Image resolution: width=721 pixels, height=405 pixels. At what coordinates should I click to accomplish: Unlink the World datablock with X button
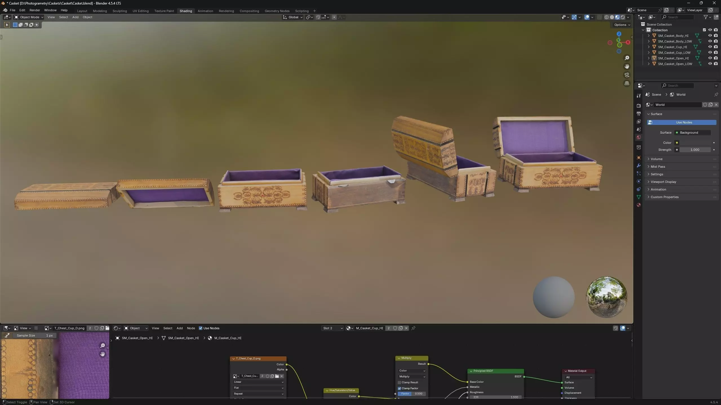tap(716, 105)
